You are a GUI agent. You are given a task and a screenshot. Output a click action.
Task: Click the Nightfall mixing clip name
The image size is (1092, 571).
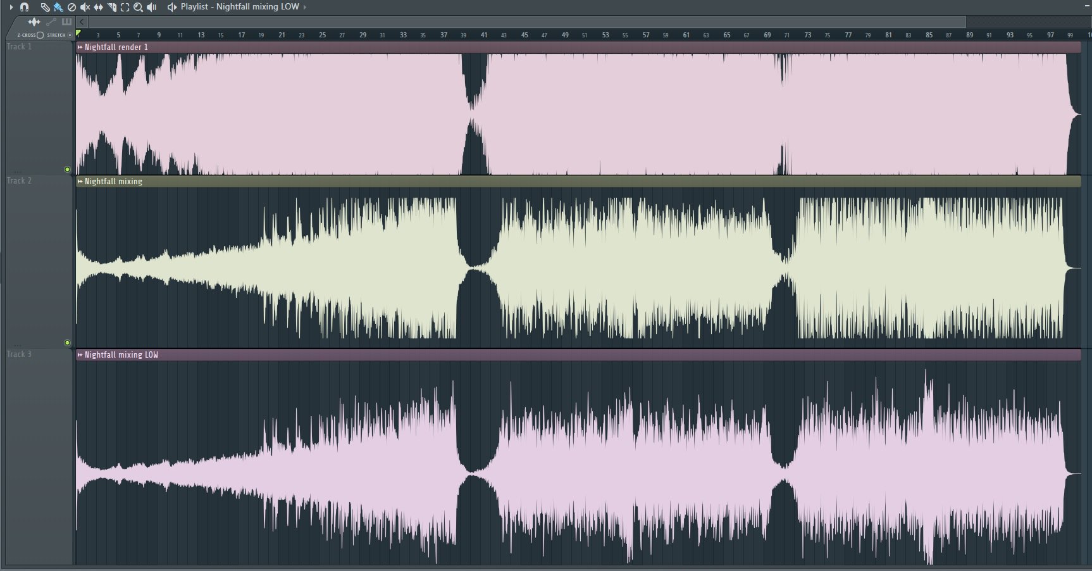coord(114,182)
